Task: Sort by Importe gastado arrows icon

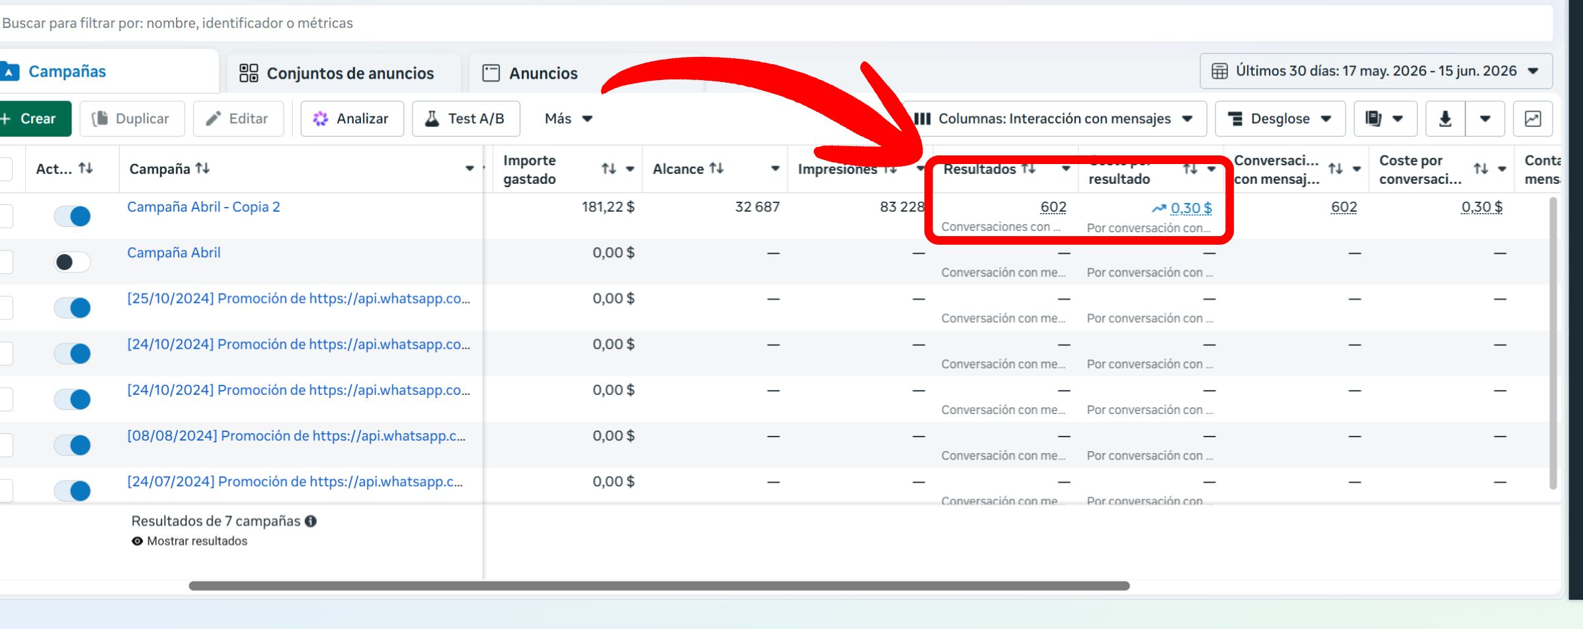Action: point(608,169)
